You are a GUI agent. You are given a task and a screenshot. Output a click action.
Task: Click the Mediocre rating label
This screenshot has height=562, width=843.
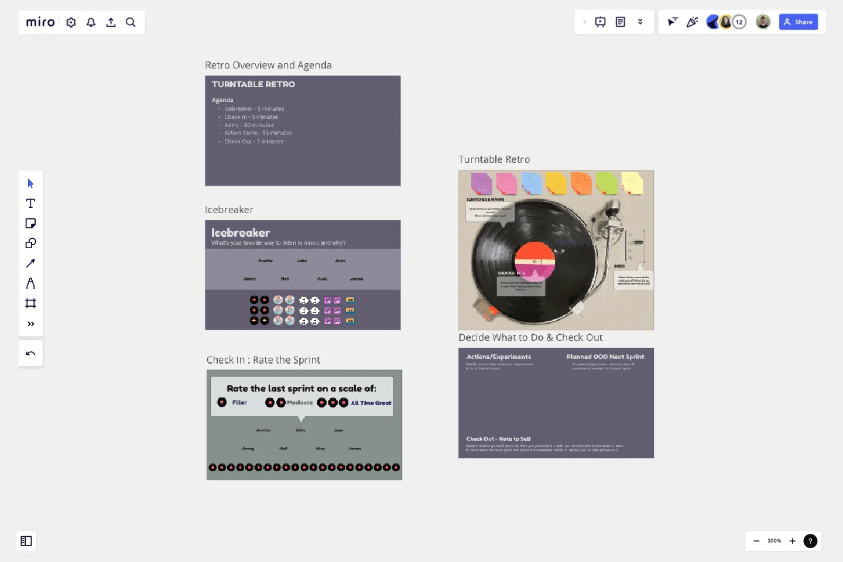300,402
